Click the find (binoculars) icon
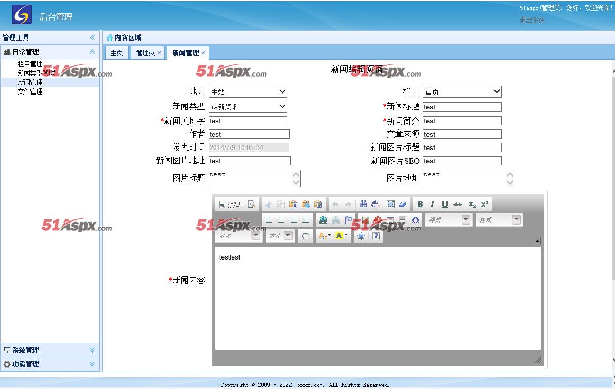 pyautogui.click(x=363, y=205)
